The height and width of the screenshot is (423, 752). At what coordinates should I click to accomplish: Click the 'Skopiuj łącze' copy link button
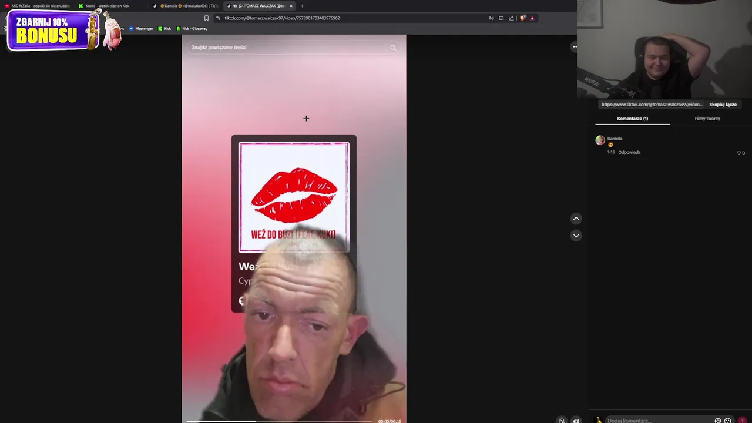coord(723,105)
